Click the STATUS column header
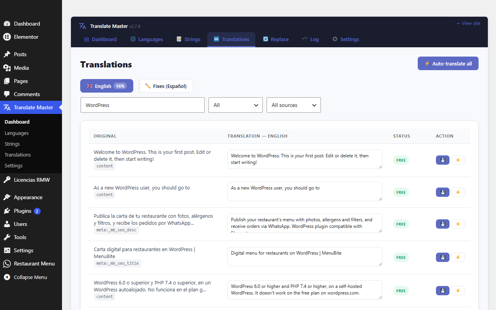This screenshot has height=310, width=496. click(x=401, y=136)
